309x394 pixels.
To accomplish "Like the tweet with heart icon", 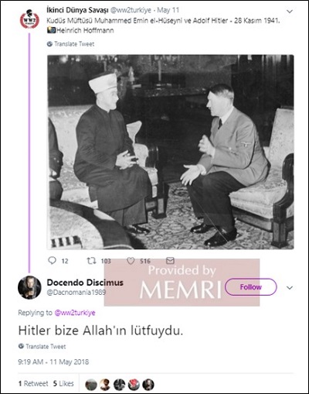I will (131, 261).
